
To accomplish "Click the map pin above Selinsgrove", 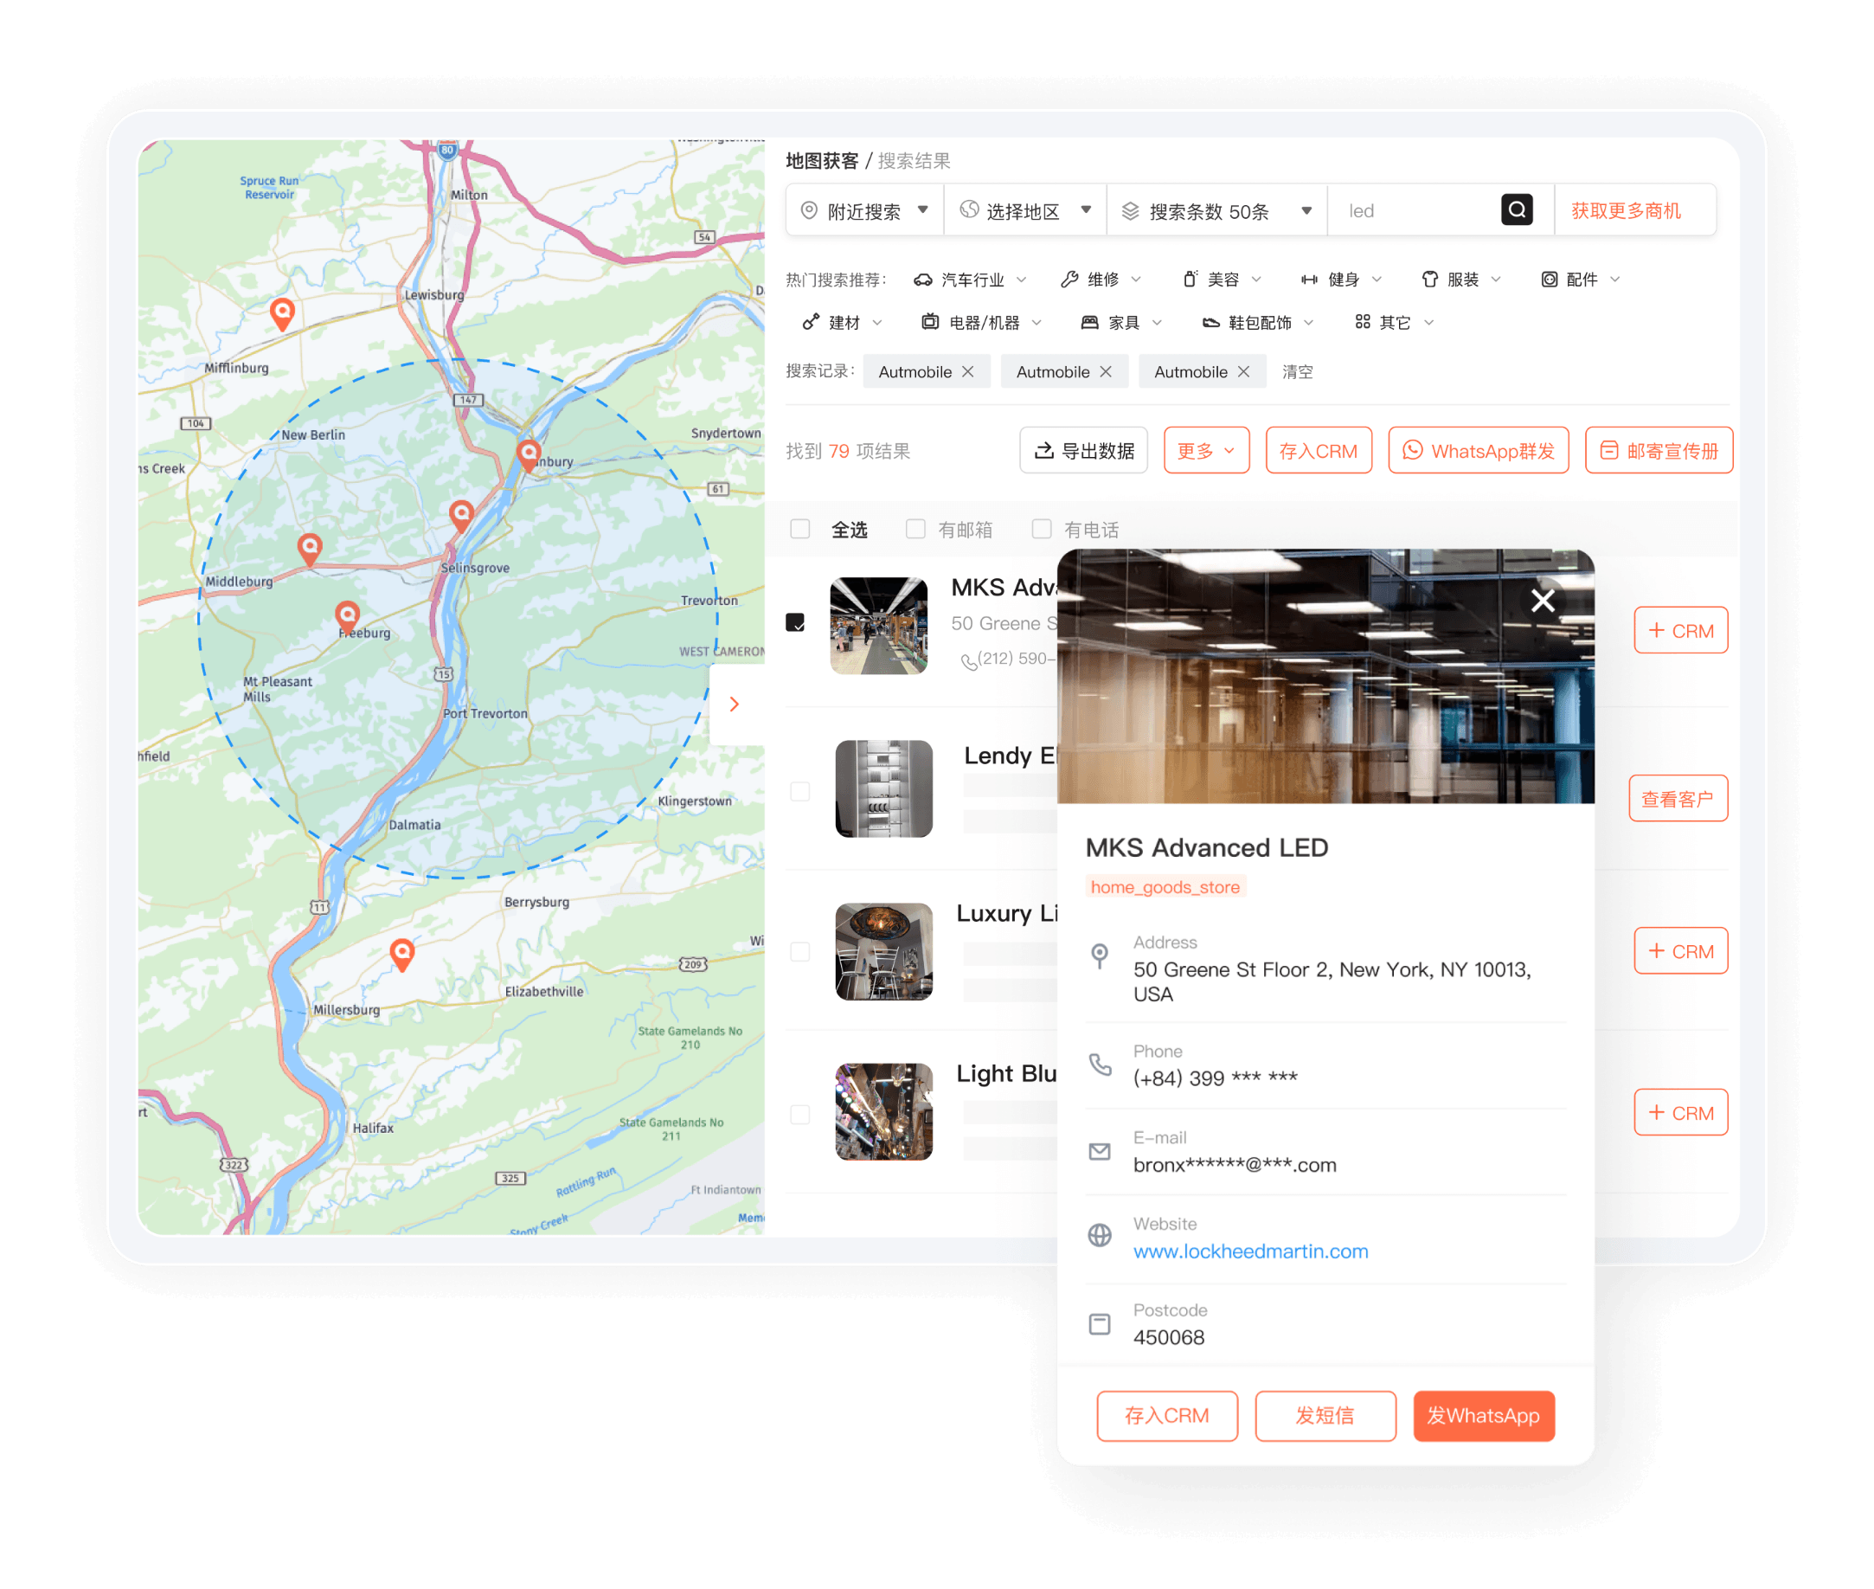I will click(462, 515).
